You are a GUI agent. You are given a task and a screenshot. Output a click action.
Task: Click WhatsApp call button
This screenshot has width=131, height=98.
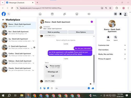point(53,72)
